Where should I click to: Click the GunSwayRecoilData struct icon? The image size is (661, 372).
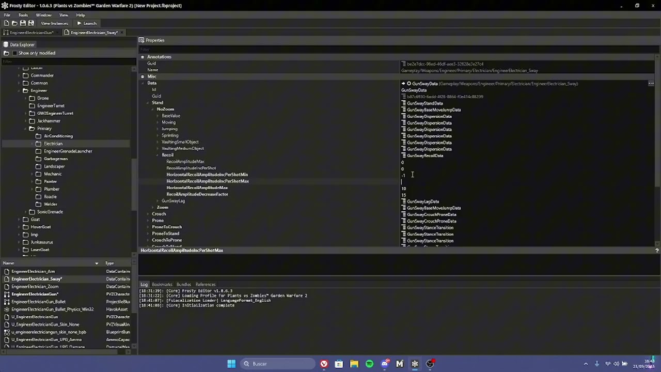click(x=403, y=156)
